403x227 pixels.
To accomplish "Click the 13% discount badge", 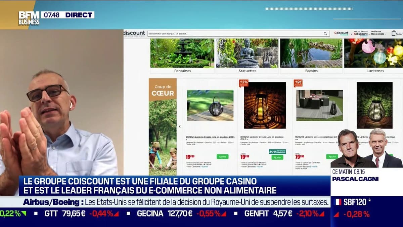I will click(243, 83).
